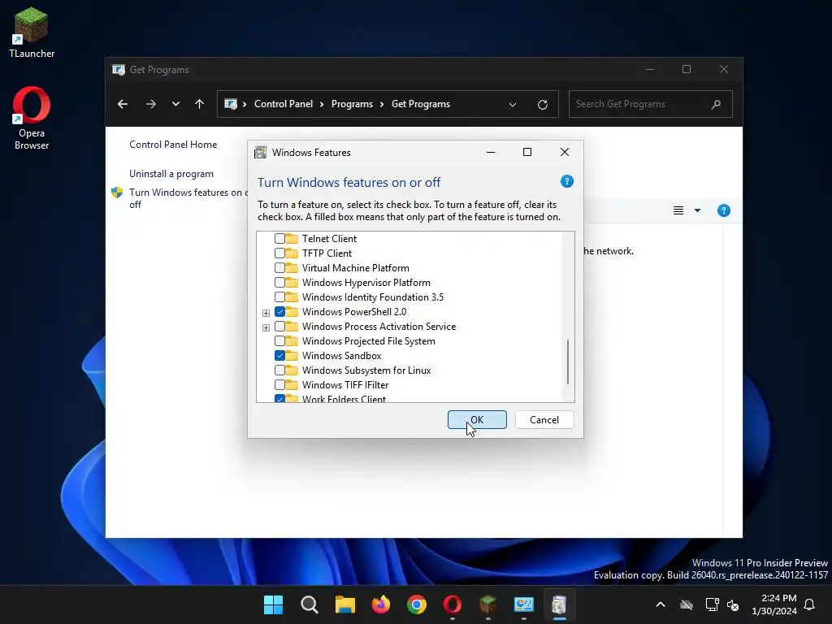Click search magnifier in Get Programs
Screen dimensions: 832x624
point(716,104)
